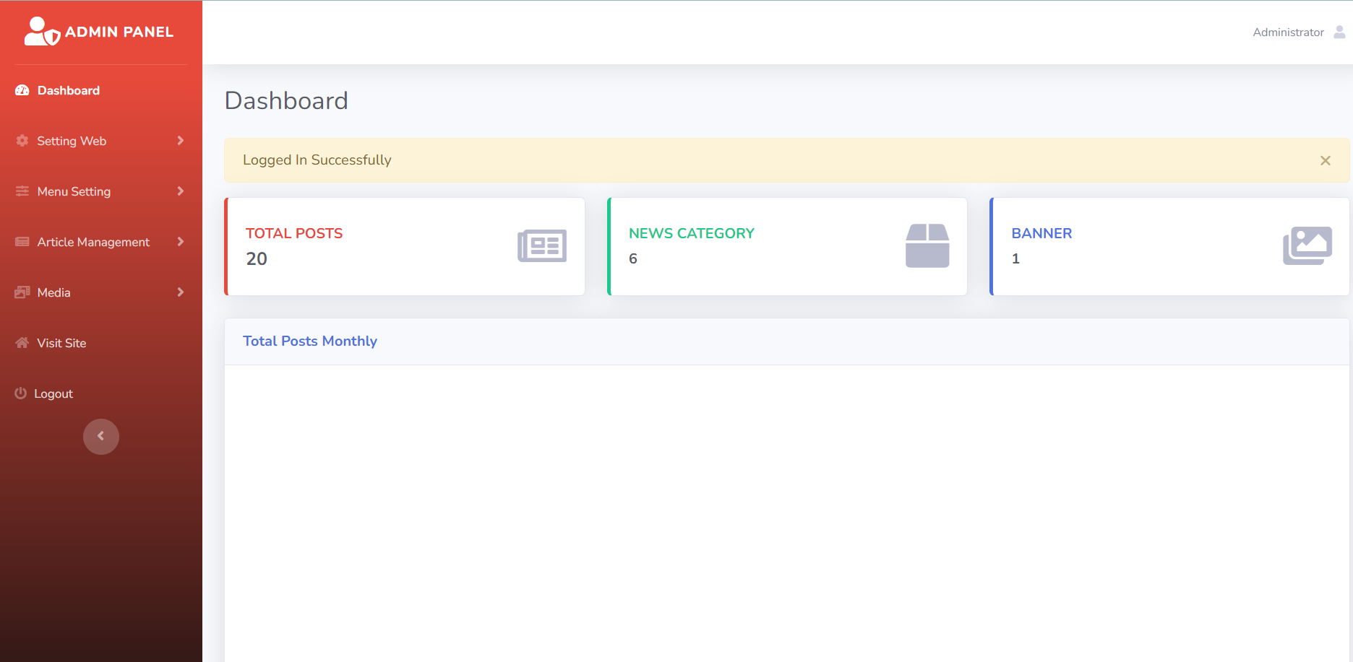Click the Menu Setting sliders icon
Screen dimensions: 1353x662
coord(22,191)
